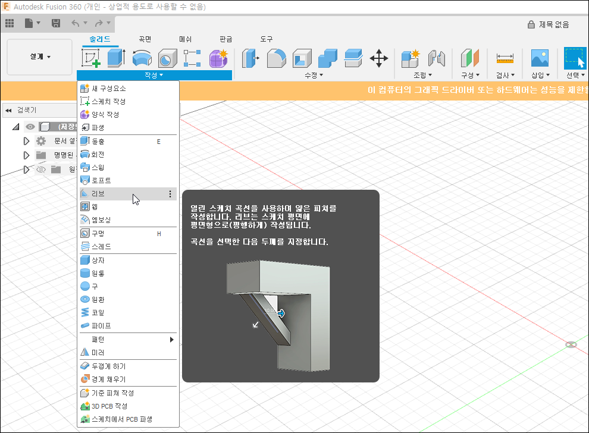Open the 작성 panel dropdown

coord(154,75)
